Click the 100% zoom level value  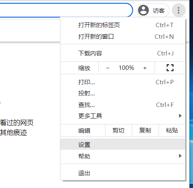pos(126,68)
